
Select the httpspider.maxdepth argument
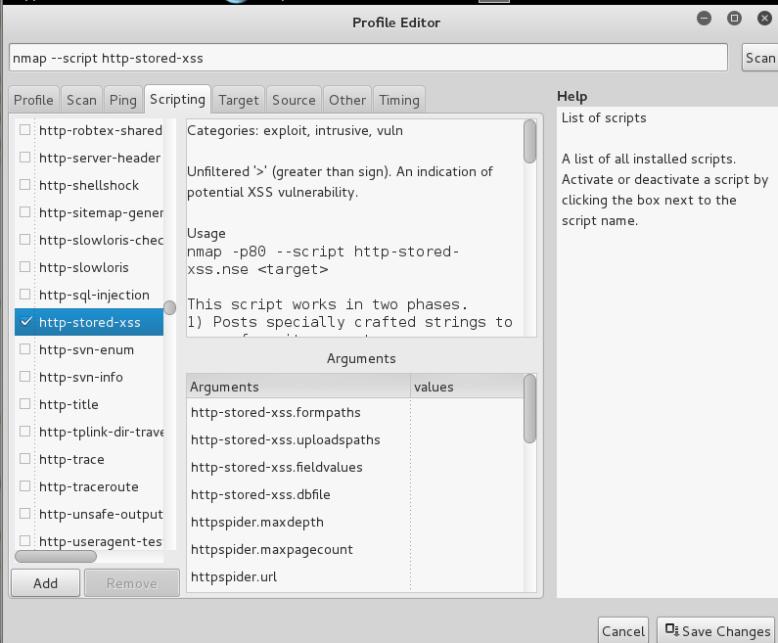(x=355, y=522)
